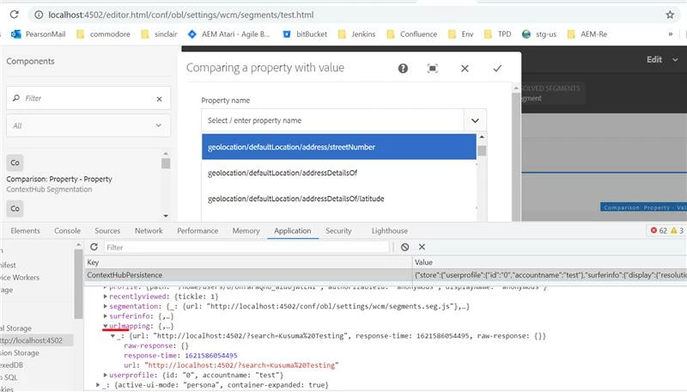Expand the surferinfo node

(x=106, y=316)
